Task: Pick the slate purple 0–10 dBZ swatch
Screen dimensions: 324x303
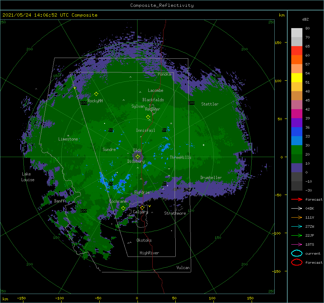Action: pos(297,168)
